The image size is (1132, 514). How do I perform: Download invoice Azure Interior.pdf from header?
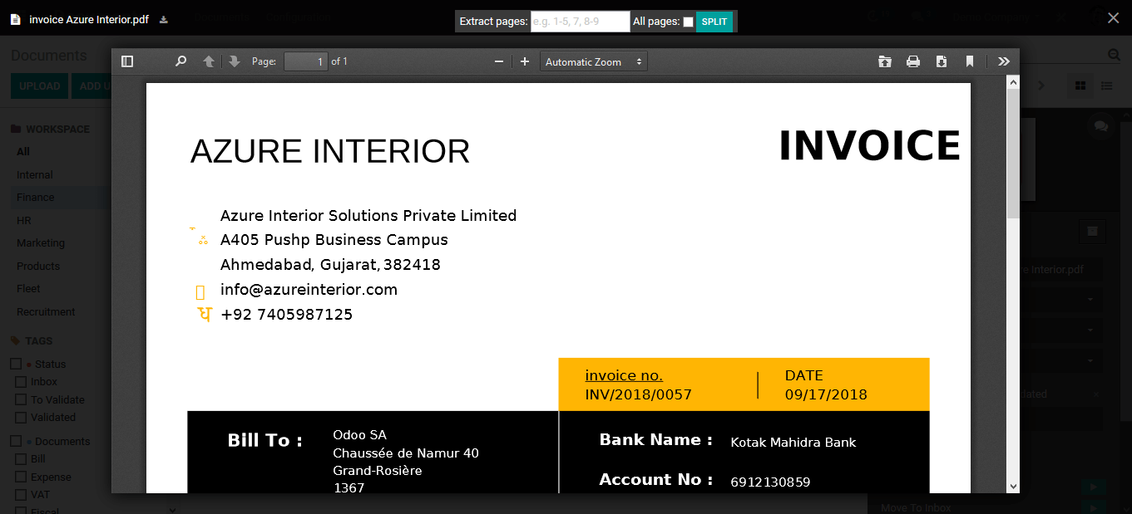[164, 19]
